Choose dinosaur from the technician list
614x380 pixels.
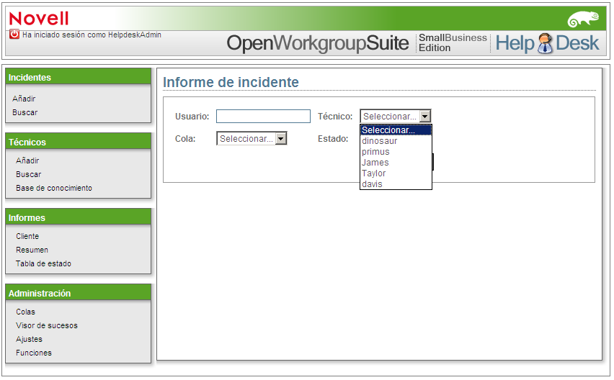(396, 141)
